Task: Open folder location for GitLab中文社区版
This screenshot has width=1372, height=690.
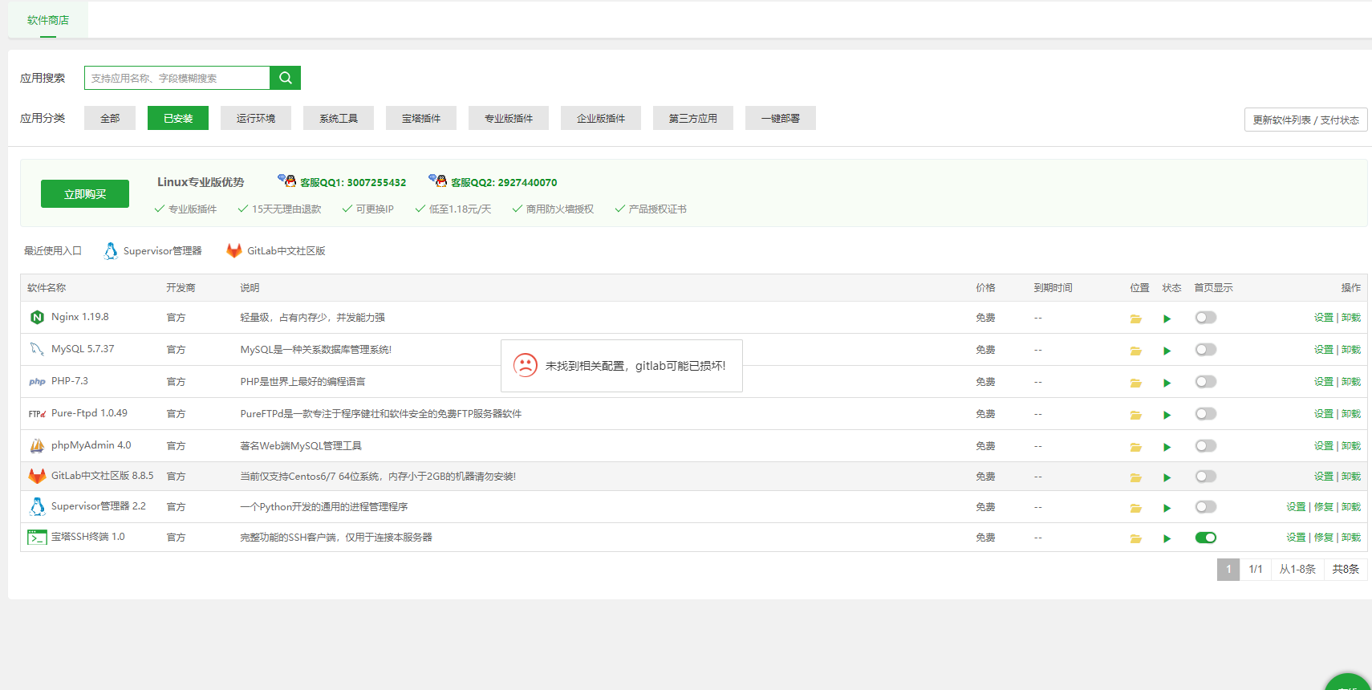Action: coord(1135,477)
